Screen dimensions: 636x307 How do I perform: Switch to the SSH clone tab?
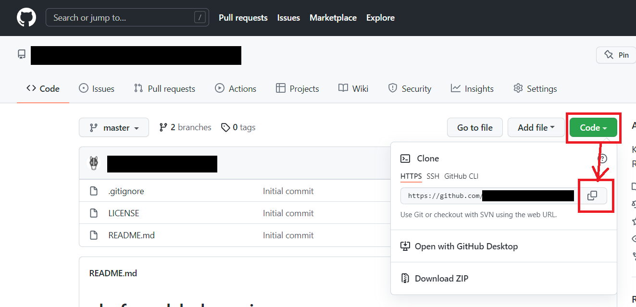coord(433,176)
